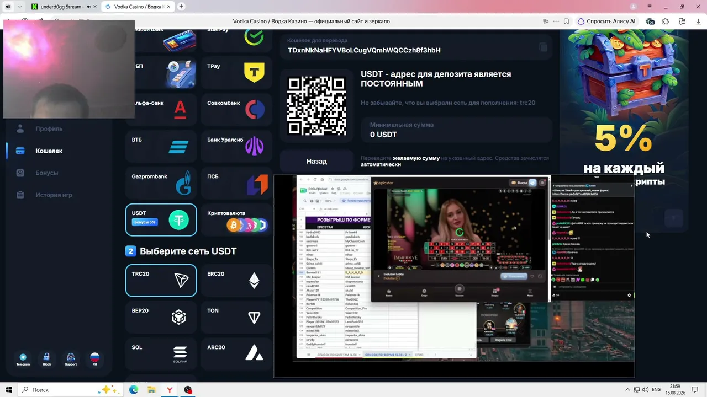
Task: Switch the ENG input language
Action: click(x=657, y=390)
